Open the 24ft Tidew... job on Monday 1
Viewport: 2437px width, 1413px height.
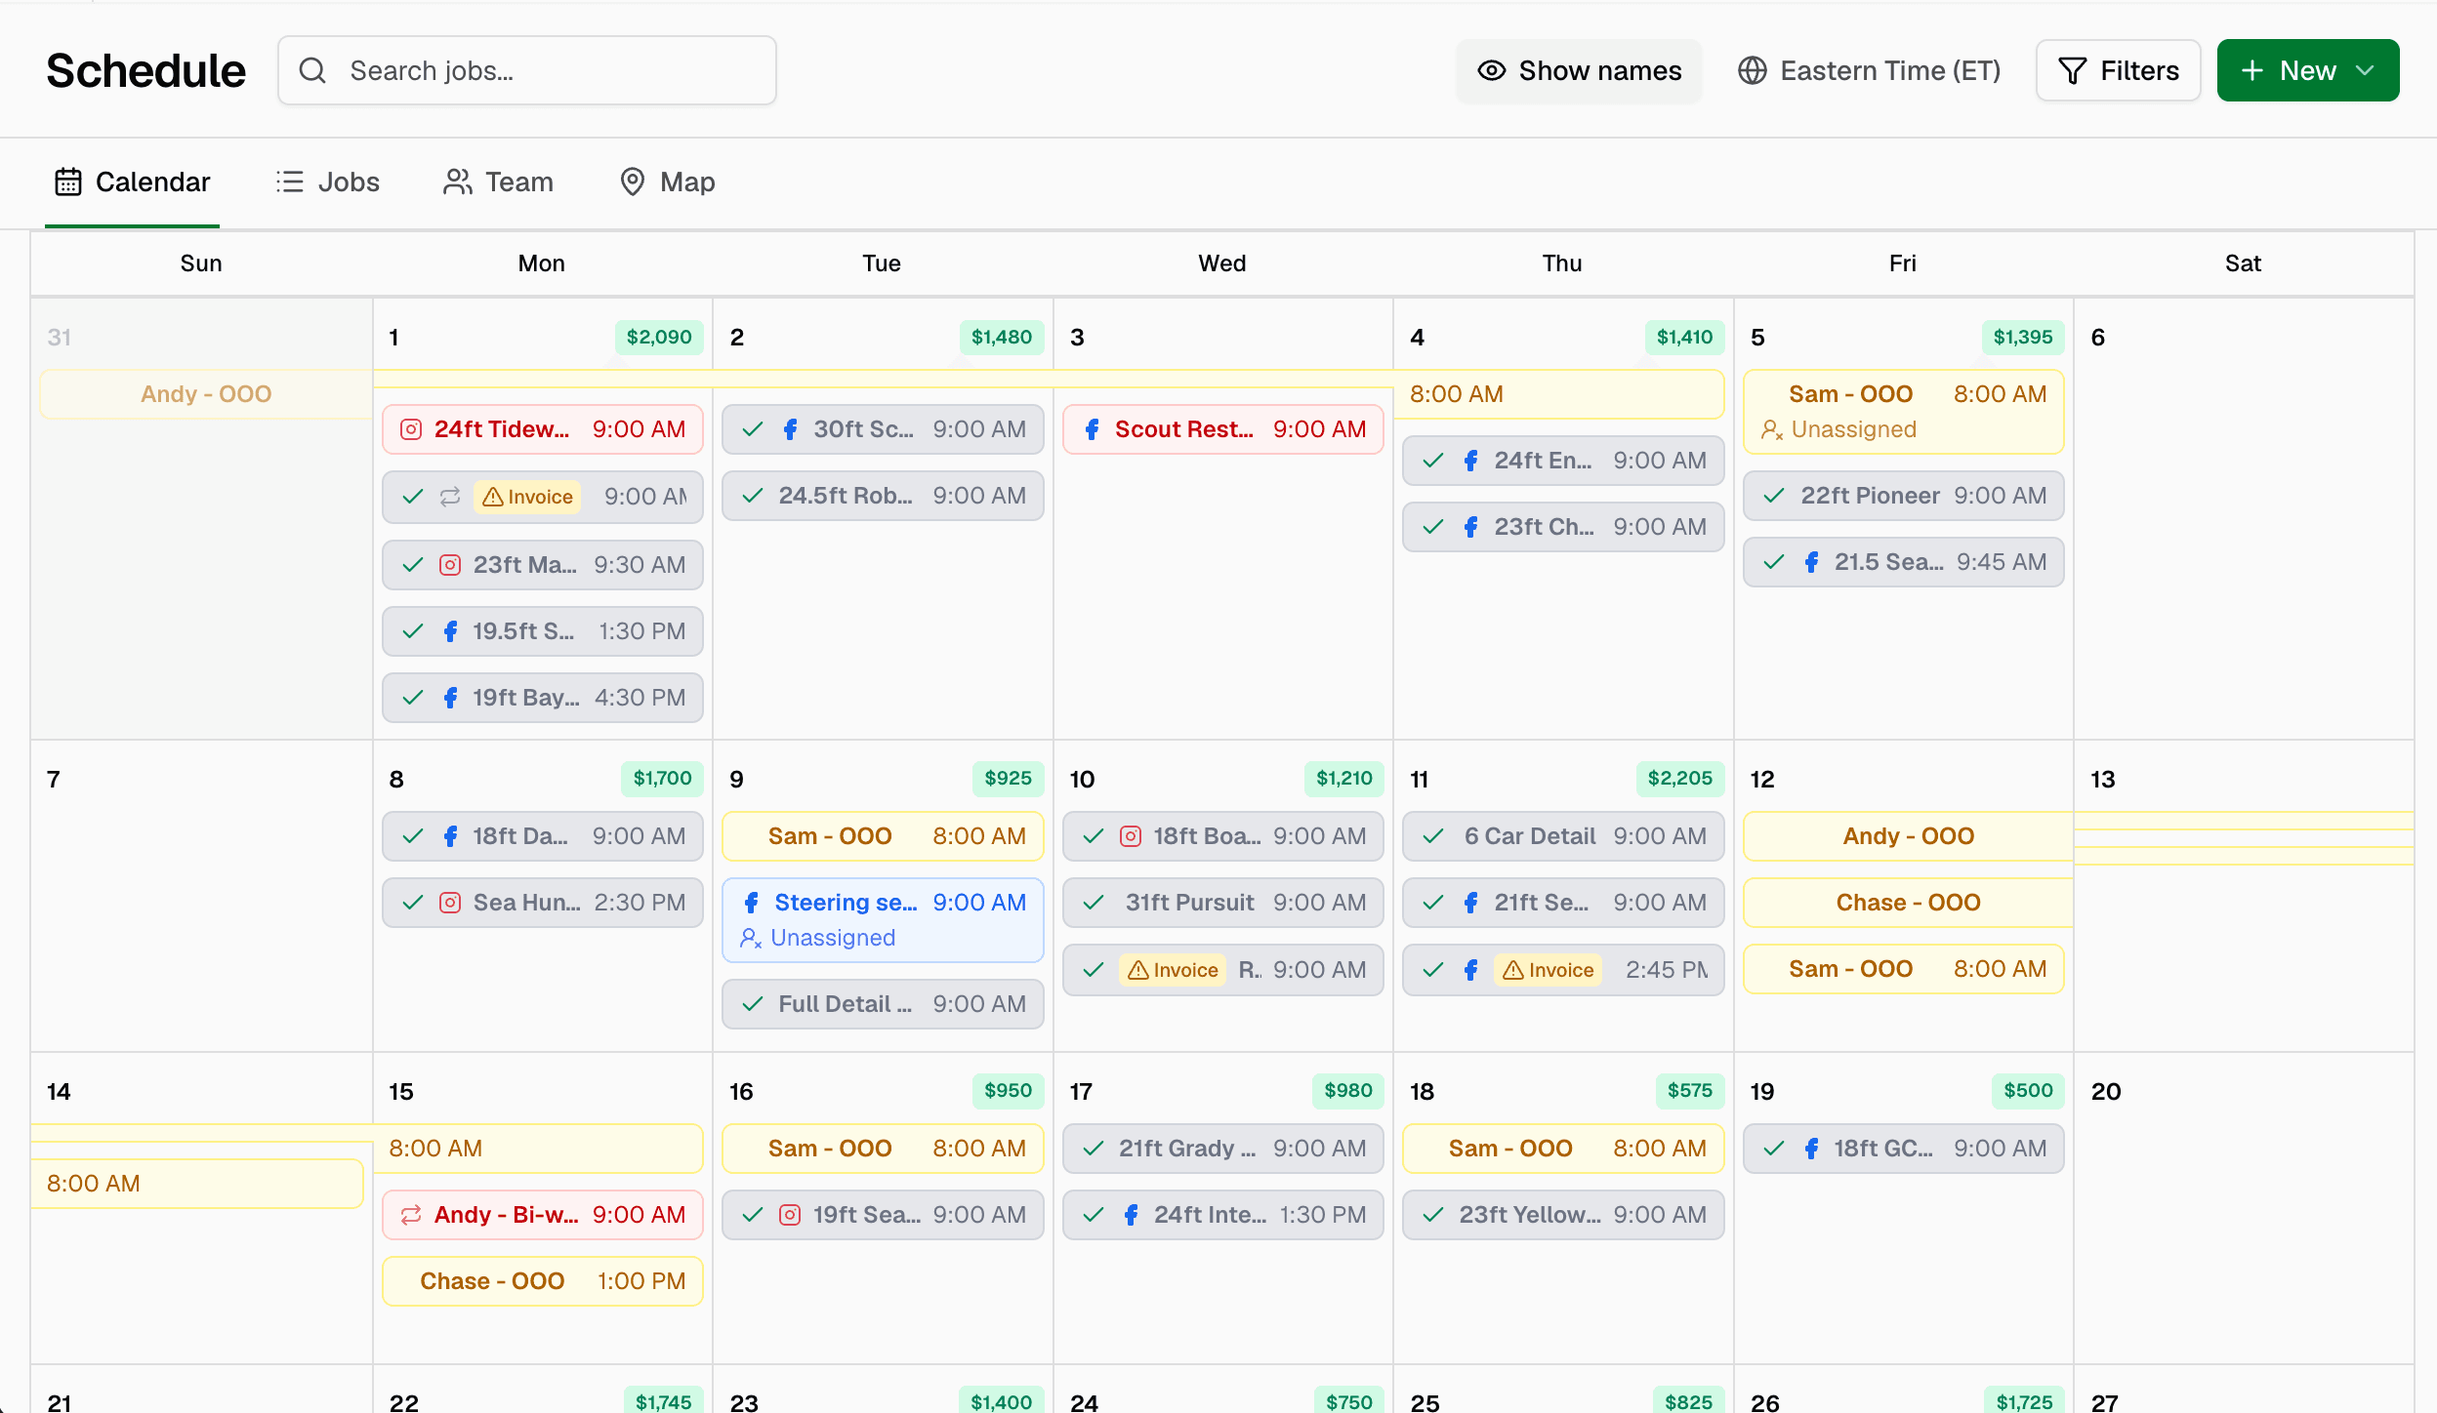tap(543, 429)
